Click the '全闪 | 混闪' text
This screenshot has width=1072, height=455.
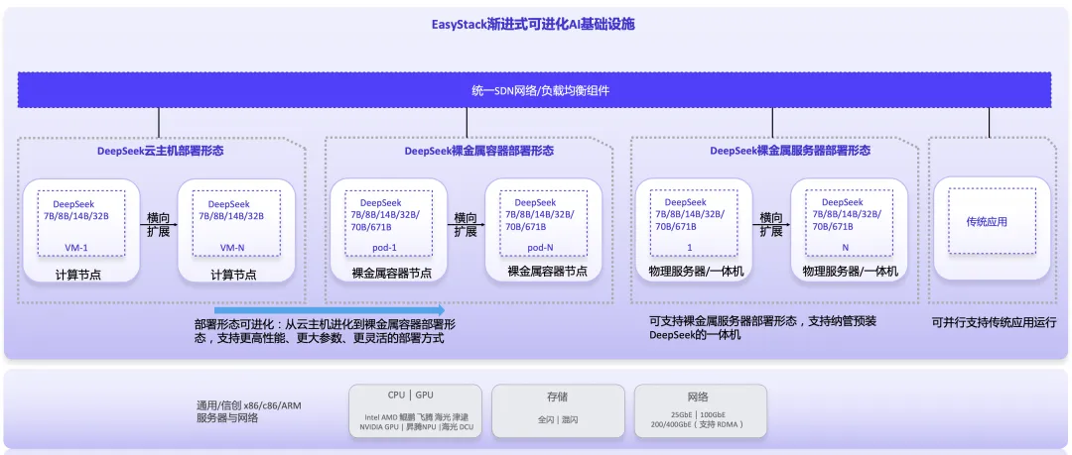[558, 419]
